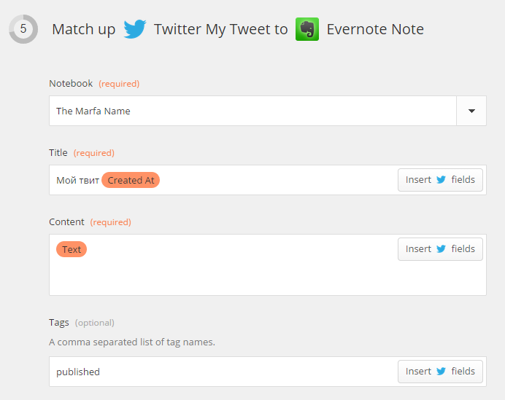
Task: Click the step 5 circle indicator
Action: pyautogui.click(x=23, y=29)
